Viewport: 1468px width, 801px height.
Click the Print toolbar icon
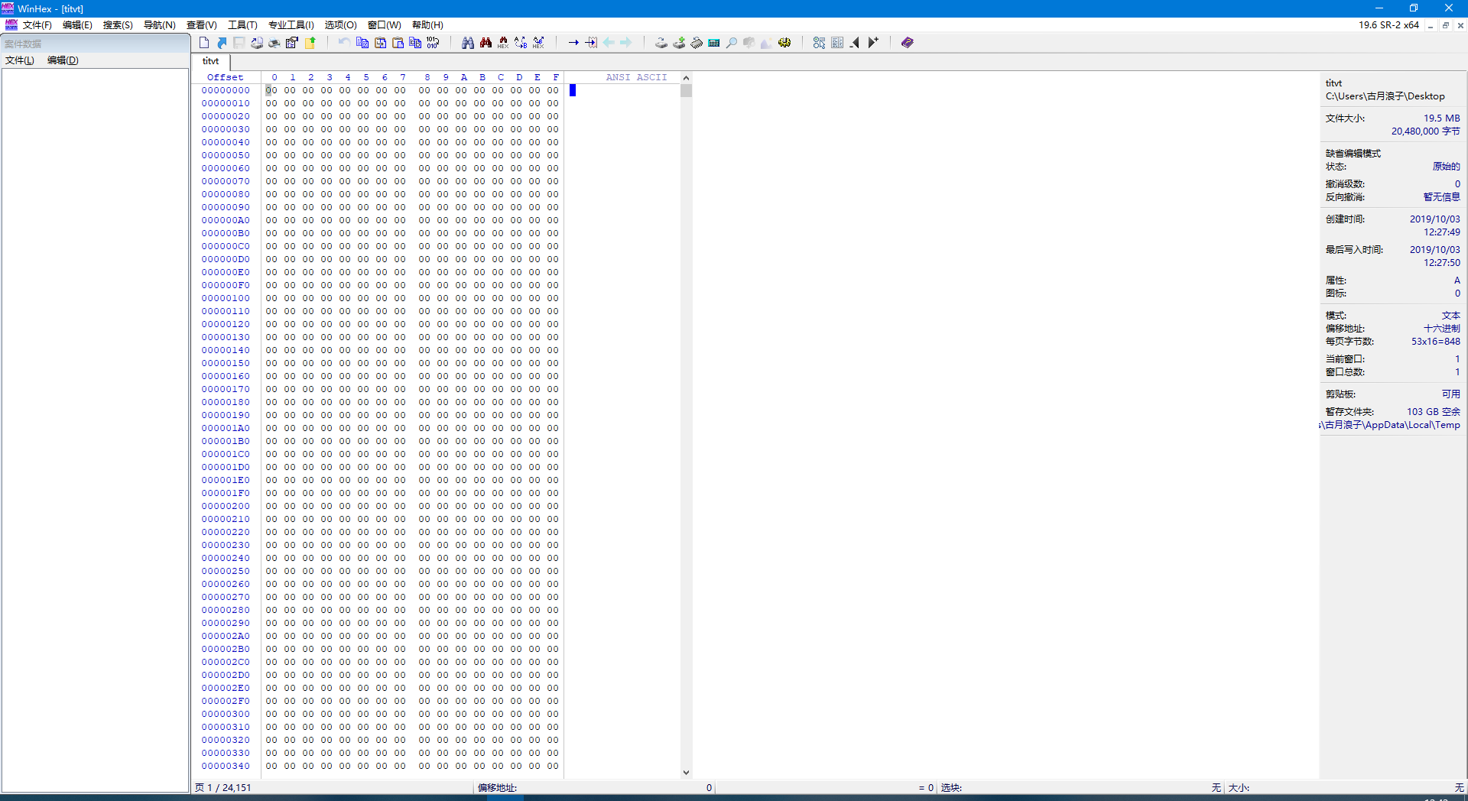click(x=274, y=43)
